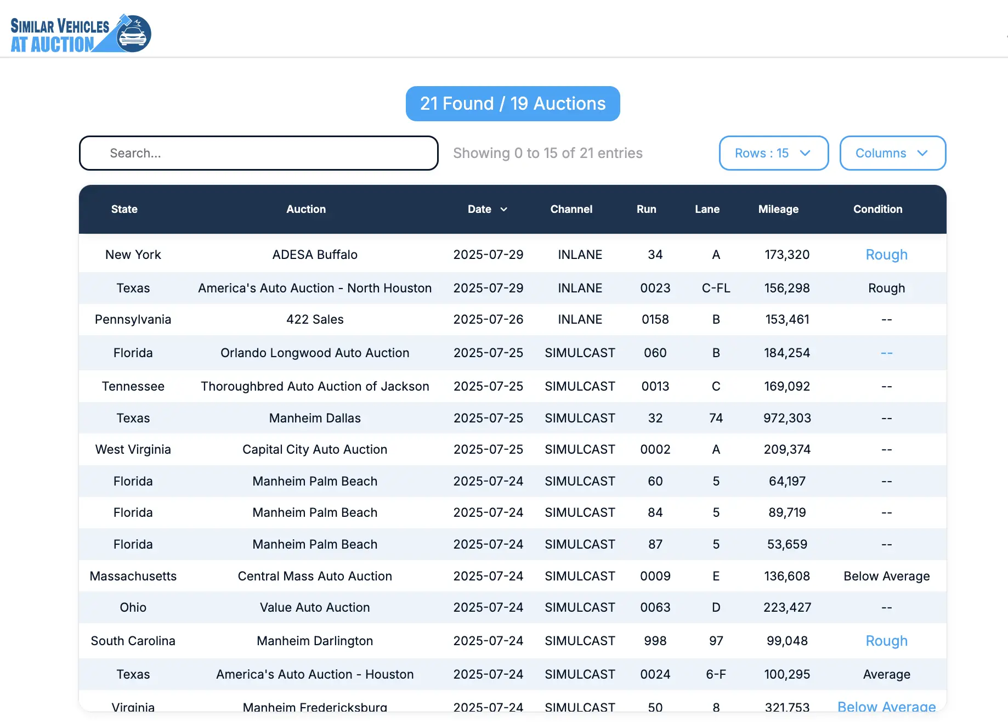This screenshot has height=722, width=1008.
Task: Select Thoroughbred Auto Auction of Jackson cell
Action: (x=315, y=386)
